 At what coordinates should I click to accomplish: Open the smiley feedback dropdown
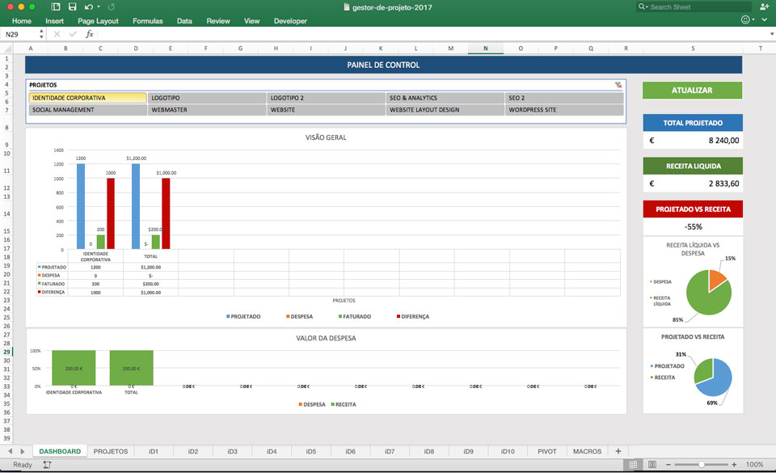pos(748,19)
